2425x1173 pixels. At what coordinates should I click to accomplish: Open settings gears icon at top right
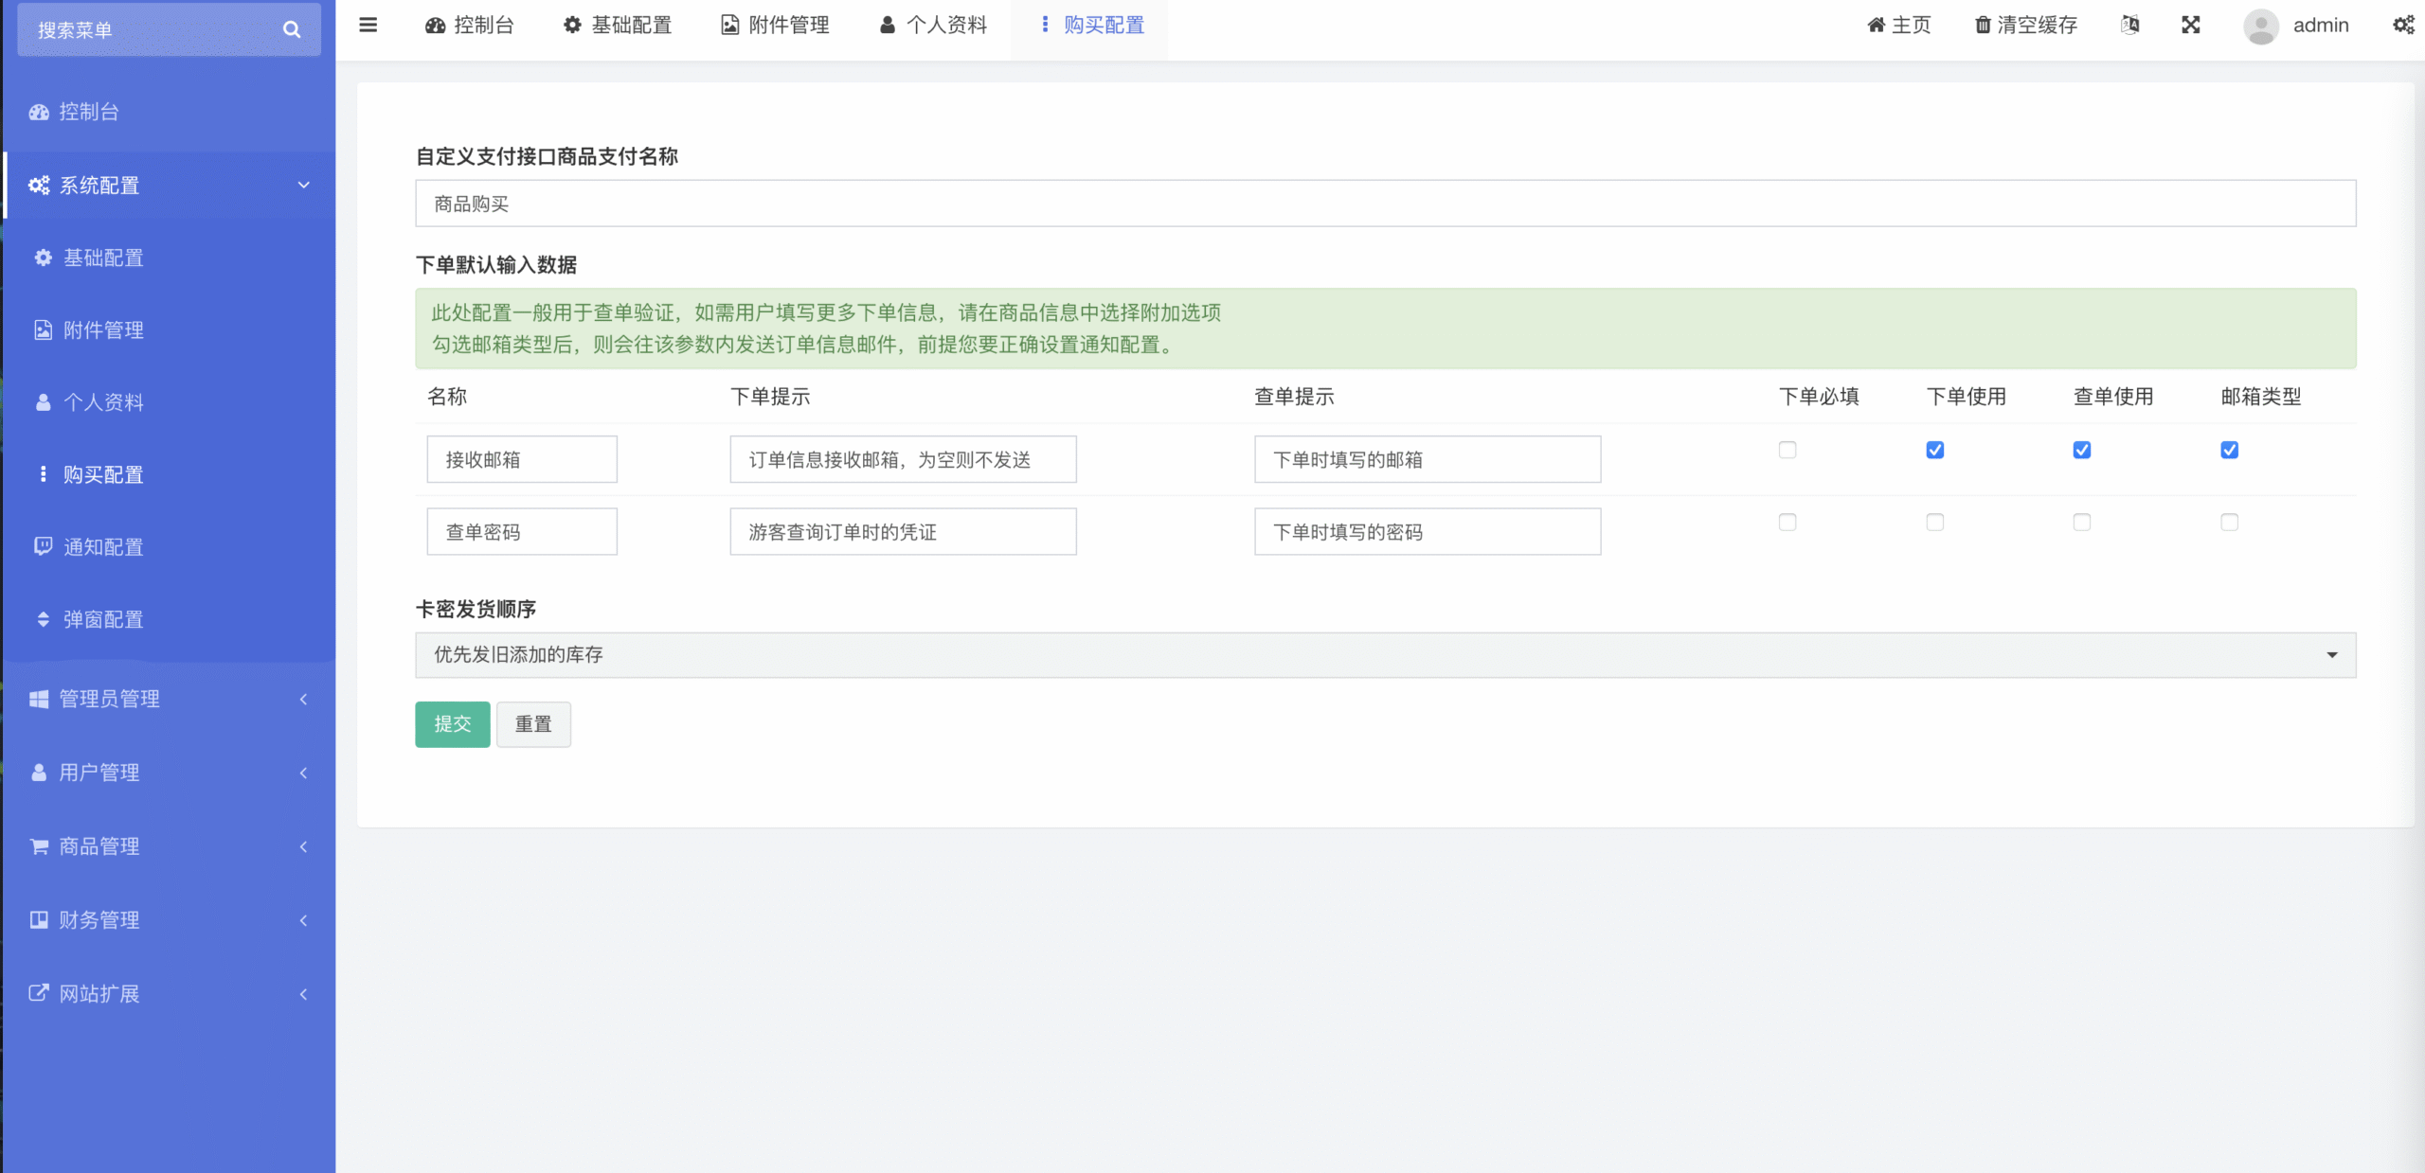click(2403, 26)
